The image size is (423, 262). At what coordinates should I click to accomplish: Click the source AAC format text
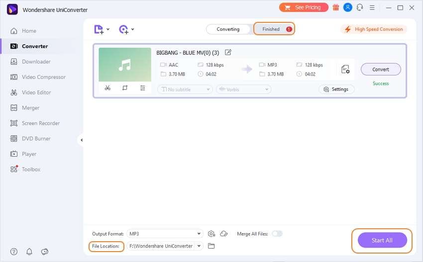(x=173, y=65)
